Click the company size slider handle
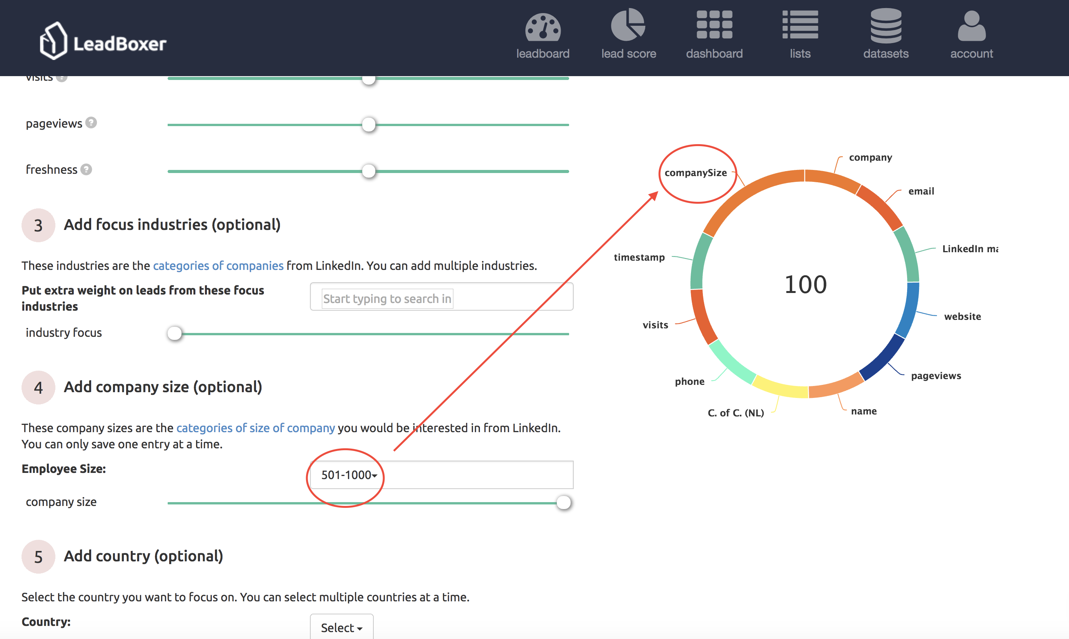 click(564, 502)
